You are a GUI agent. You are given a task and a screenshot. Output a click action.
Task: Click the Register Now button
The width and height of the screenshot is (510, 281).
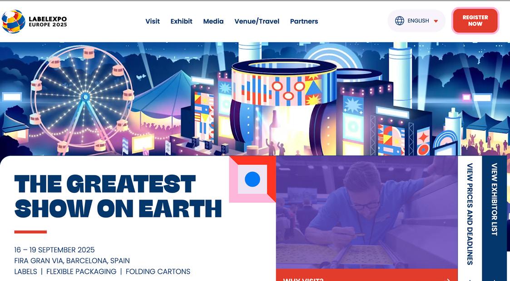pos(475,21)
